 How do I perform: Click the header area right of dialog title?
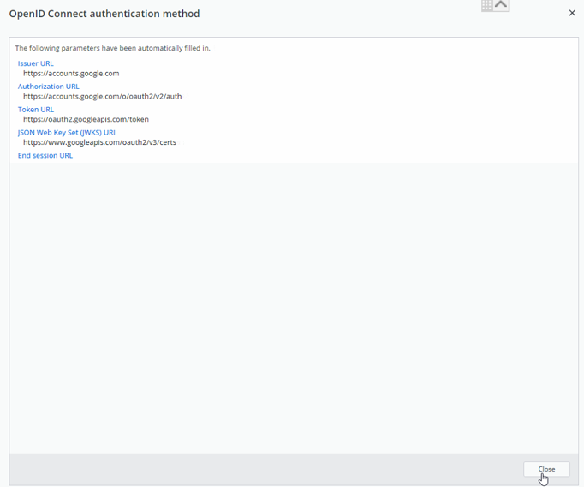[343, 14]
